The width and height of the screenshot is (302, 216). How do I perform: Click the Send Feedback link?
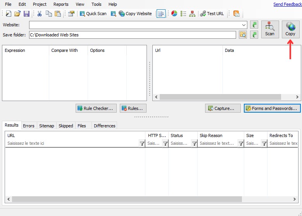(288, 4)
